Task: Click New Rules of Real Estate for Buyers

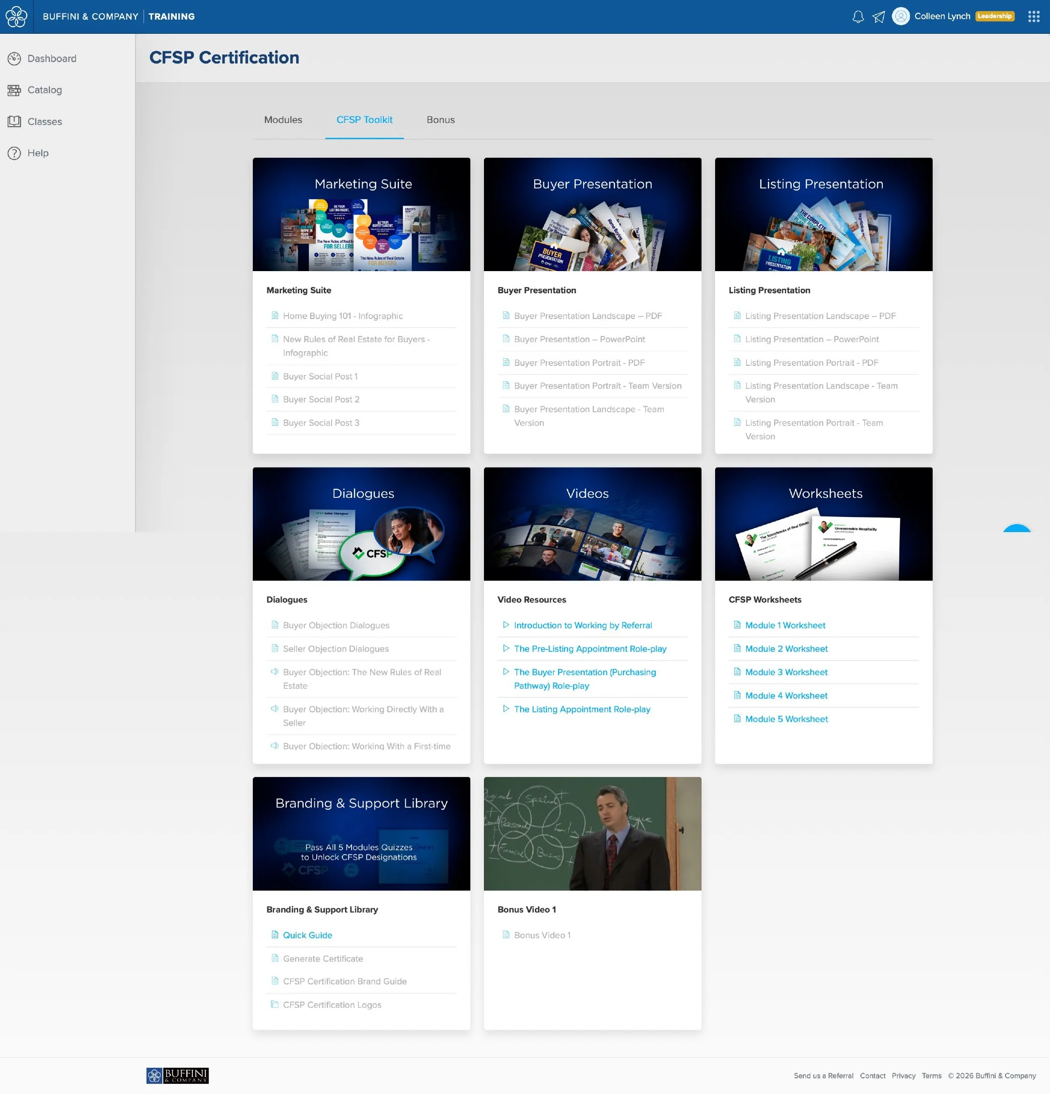Action: pyautogui.click(x=357, y=346)
